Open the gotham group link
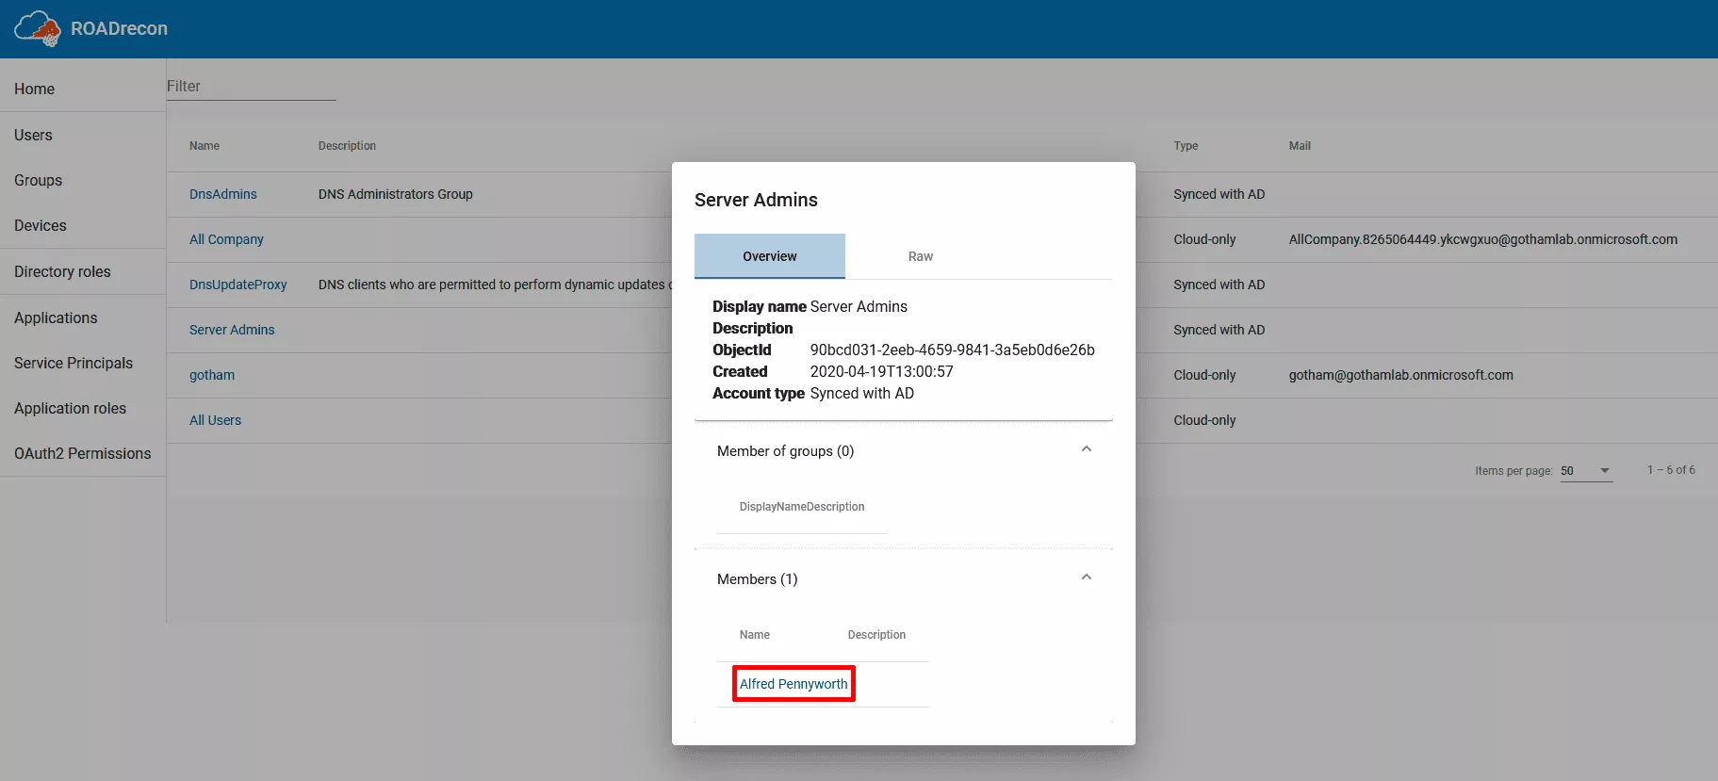The height and width of the screenshot is (781, 1718). (x=212, y=375)
